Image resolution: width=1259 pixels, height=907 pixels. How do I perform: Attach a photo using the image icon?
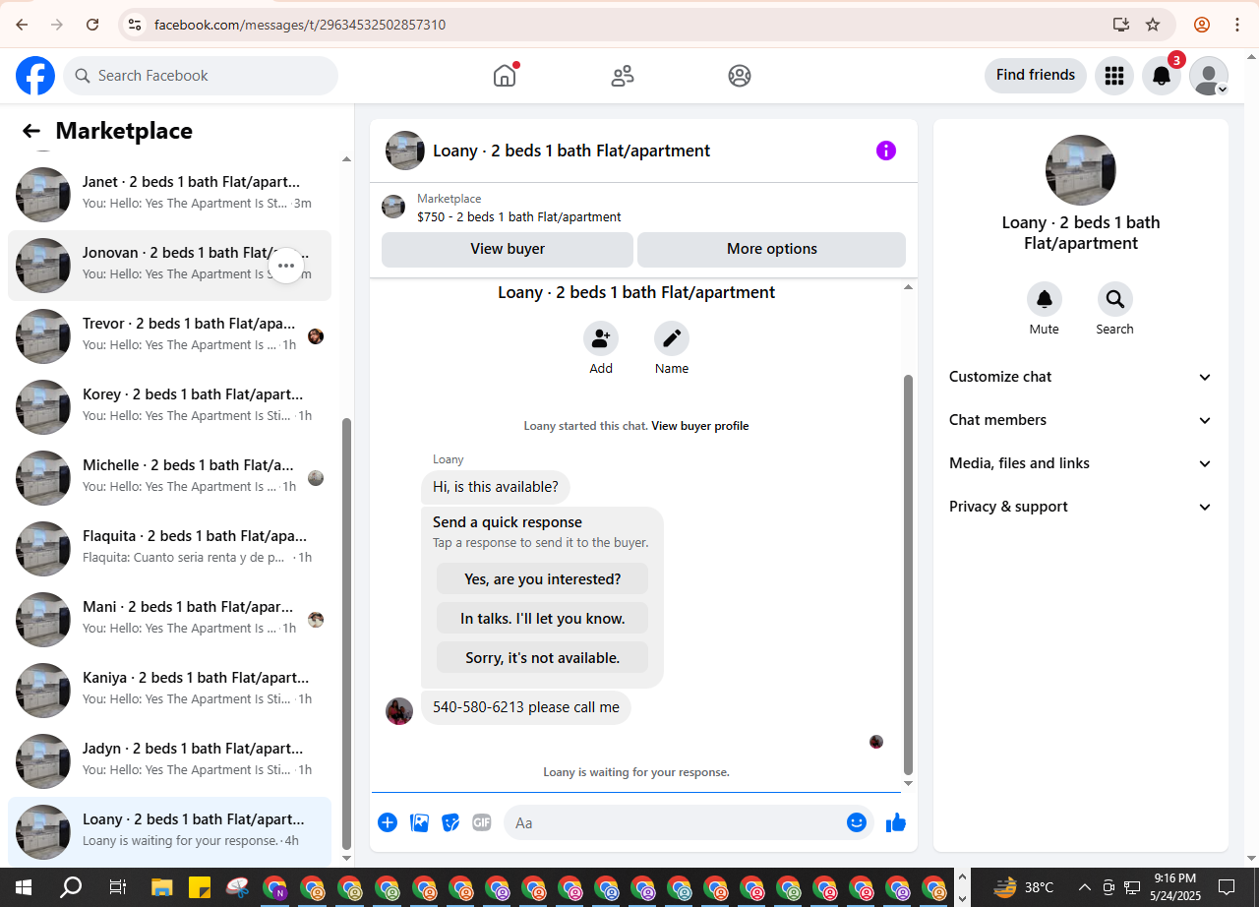point(420,822)
